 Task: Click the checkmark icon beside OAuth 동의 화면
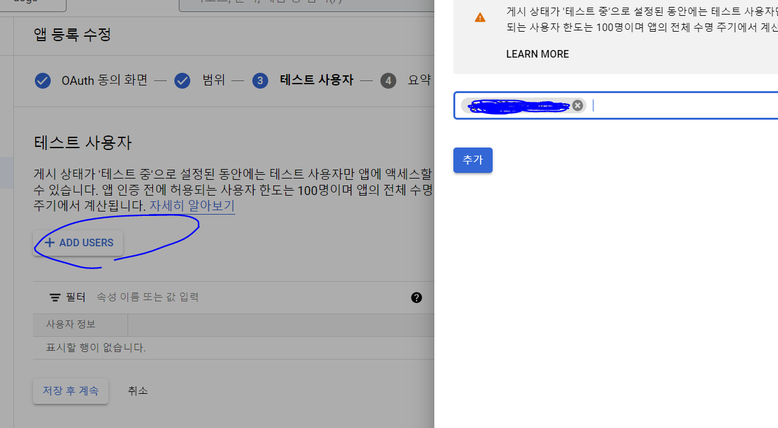point(42,81)
